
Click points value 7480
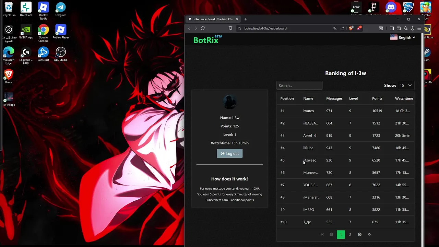pyautogui.click(x=376, y=148)
